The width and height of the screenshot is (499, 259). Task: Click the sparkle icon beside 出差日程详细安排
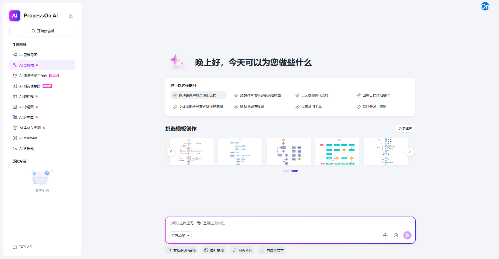point(359,96)
